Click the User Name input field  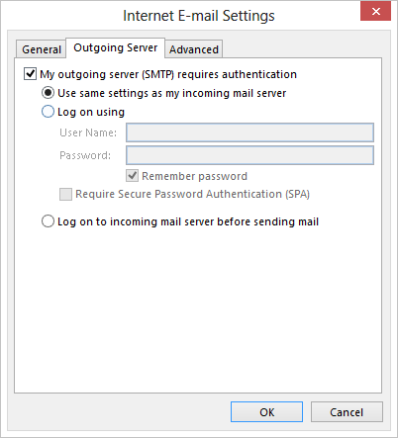249,132
